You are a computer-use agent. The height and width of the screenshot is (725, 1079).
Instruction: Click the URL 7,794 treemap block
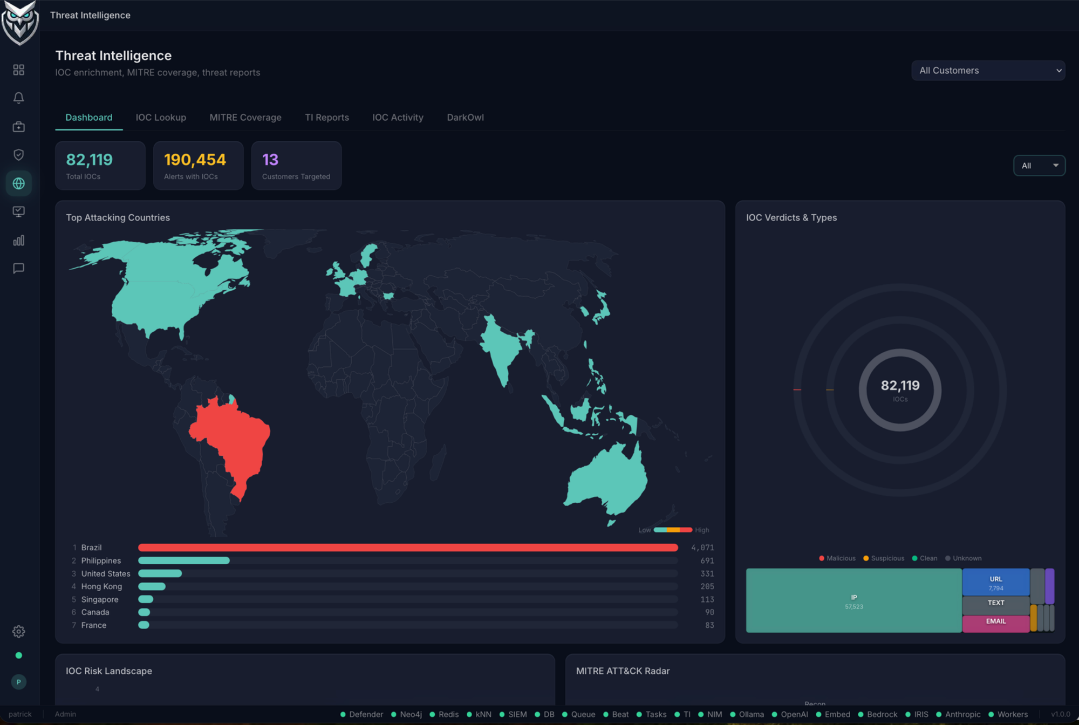click(x=996, y=582)
